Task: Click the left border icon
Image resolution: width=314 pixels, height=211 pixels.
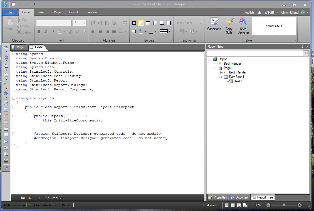Action: click(x=155, y=23)
